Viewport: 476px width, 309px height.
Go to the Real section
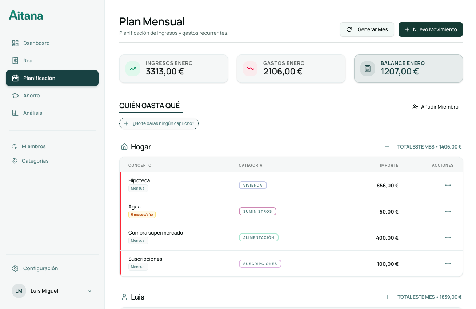(28, 61)
